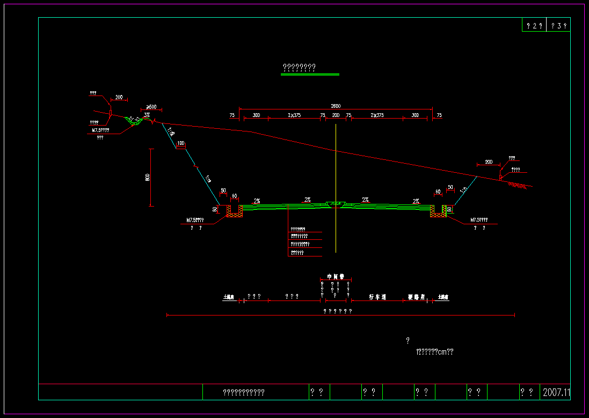Click the ground hatch symbol at far right
The height and width of the screenshot is (418, 589).
[x=517, y=185]
